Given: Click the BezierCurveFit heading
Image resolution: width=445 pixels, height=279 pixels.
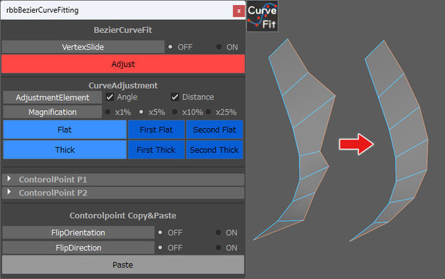Looking at the screenshot, I should pyautogui.click(x=123, y=30).
